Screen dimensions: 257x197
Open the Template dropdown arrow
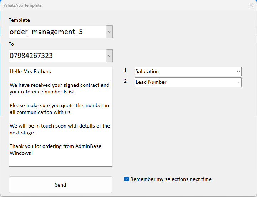click(110, 32)
